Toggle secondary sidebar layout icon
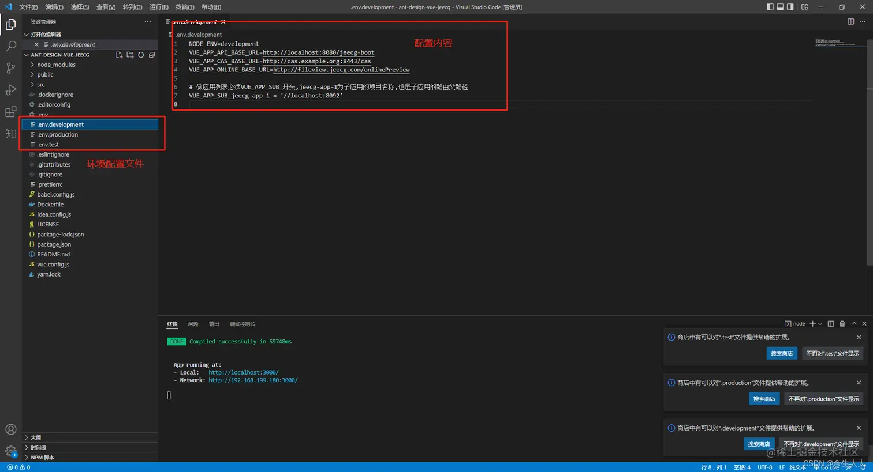 (x=790, y=7)
